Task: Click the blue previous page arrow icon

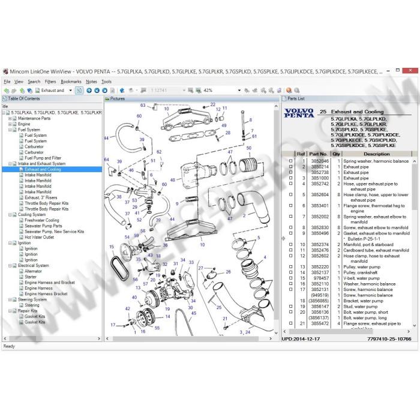Action: [x=97, y=91]
